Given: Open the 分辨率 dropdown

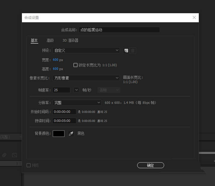Looking at the screenshot, I should pos(77,103).
